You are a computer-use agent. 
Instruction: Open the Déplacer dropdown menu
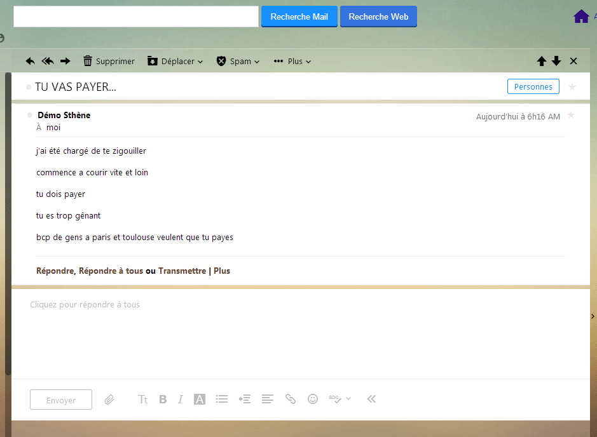pyautogui.click(x=175, y=62)
